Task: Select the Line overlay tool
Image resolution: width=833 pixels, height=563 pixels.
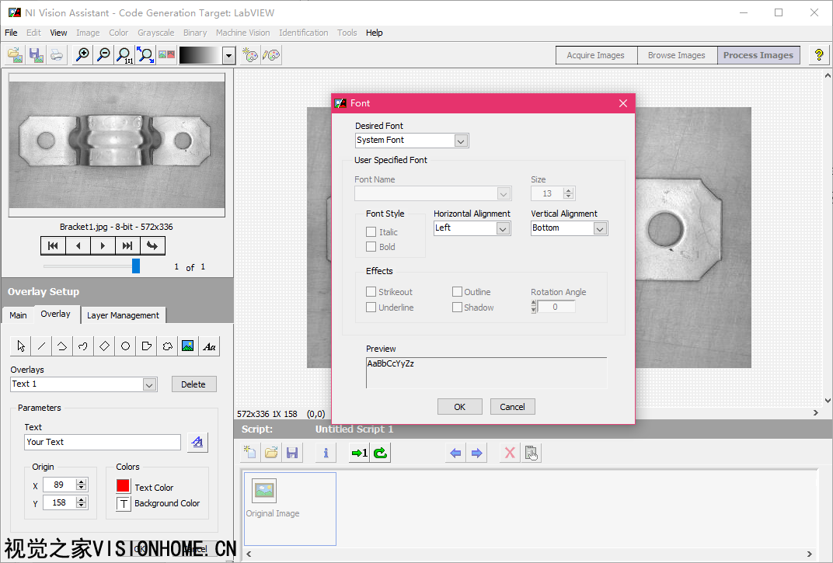Action: tap(42, 346)
